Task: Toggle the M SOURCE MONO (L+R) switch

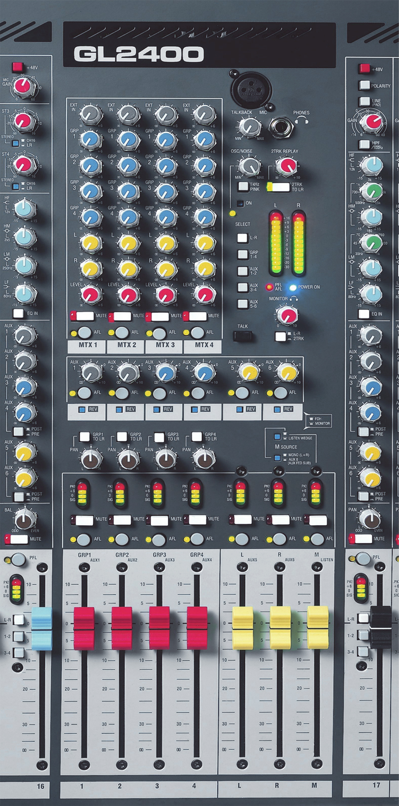Action: pyautogui.click(x=277, y=458)
